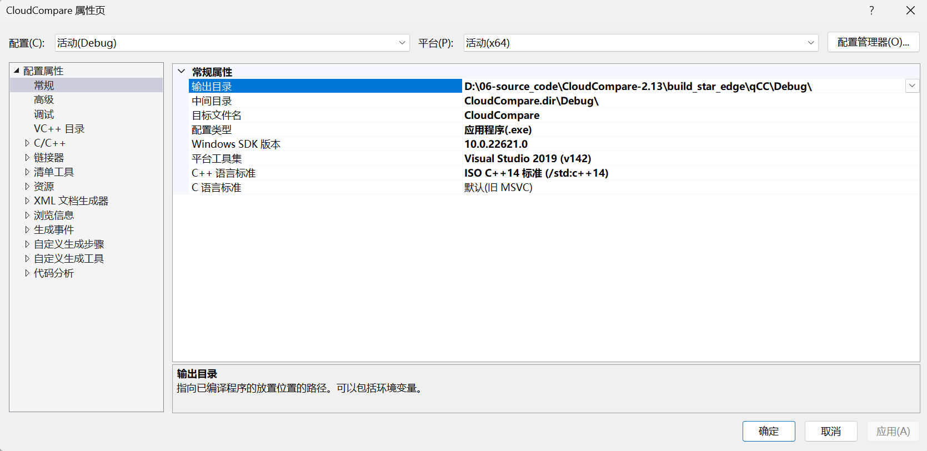Open the 平台 (Platform) dropdown
927x451 pixels.
click(641, 43)
